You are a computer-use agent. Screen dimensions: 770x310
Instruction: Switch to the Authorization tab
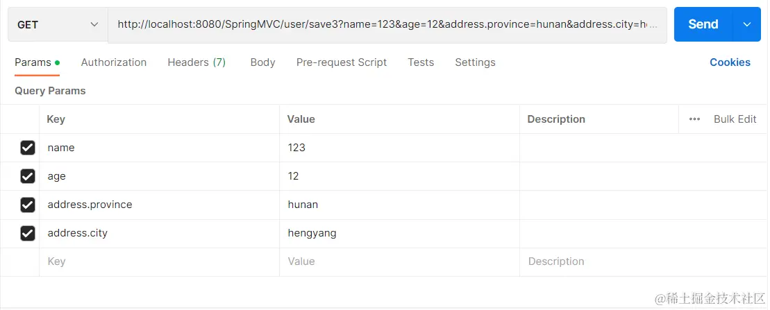pyautogui.click(x=114, y=62)
